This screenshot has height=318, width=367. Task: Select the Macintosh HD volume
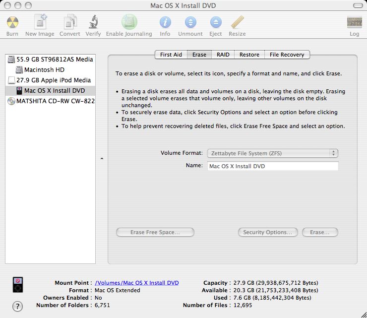click(x=50, y=70)
